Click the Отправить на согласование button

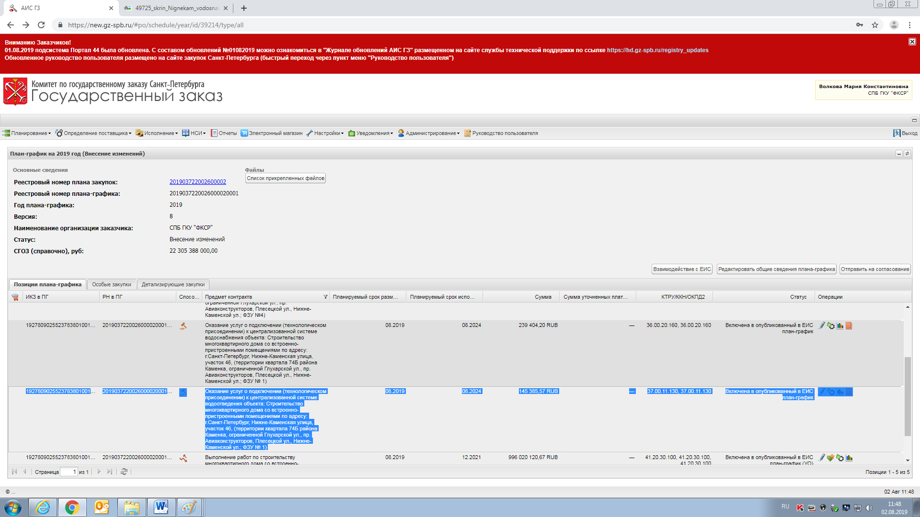[x=874, y=269]
